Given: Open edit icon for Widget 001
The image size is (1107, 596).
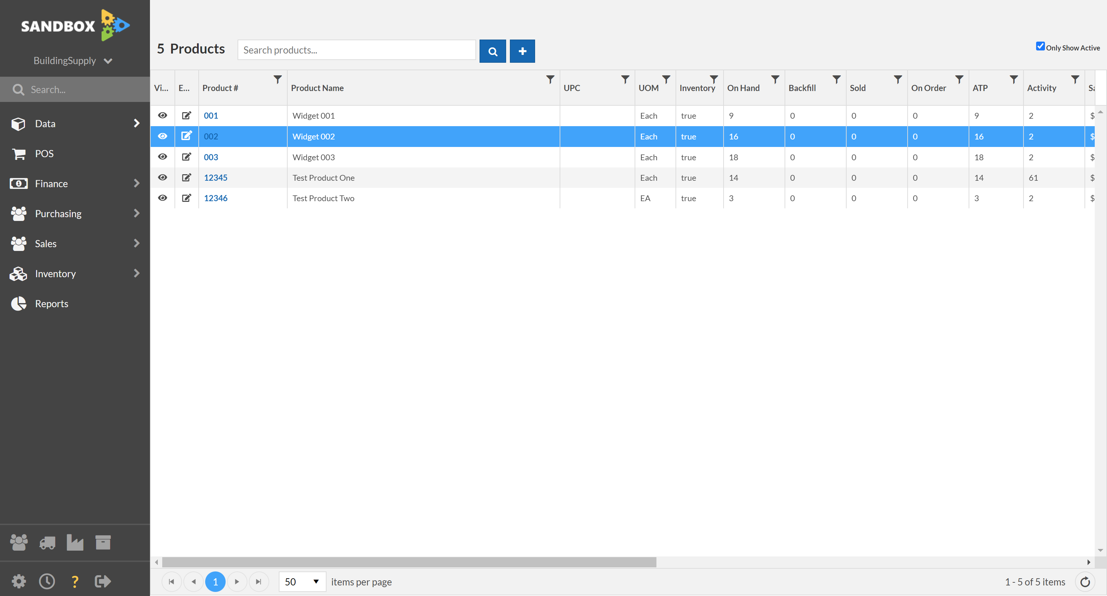Looking at the screenshot, I should [x=186, y=116].
